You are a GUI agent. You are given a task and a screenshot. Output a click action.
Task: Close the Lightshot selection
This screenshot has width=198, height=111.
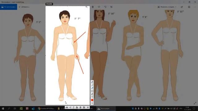tap(88, 107)
